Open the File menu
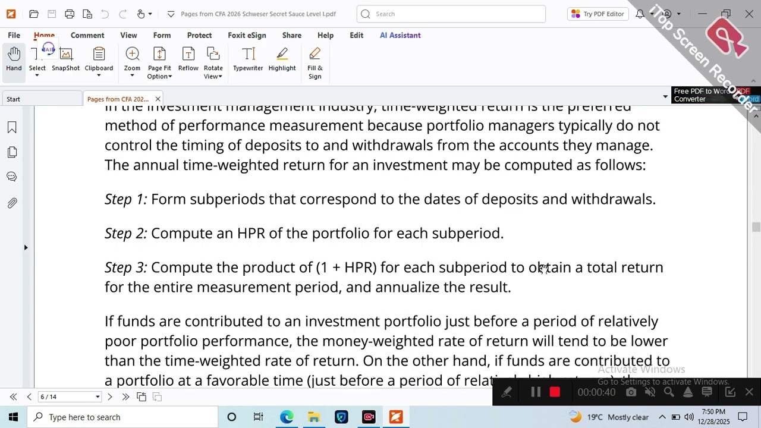Viewport: 761px width, 428px height. pyautogui.click(x=14, y=35)
